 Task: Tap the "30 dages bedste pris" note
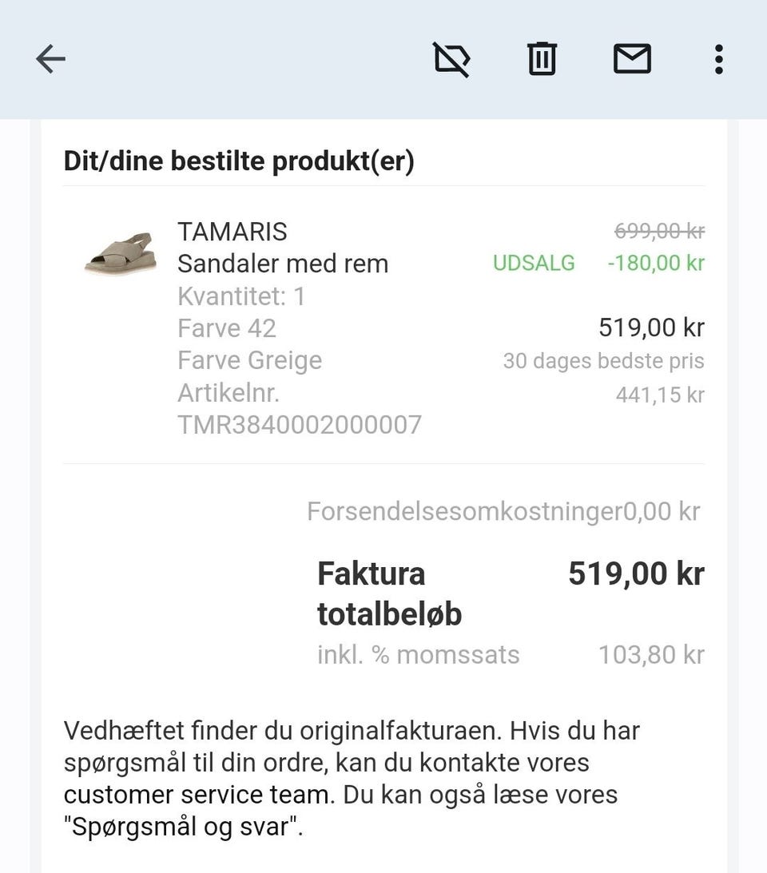pos(603,361)
